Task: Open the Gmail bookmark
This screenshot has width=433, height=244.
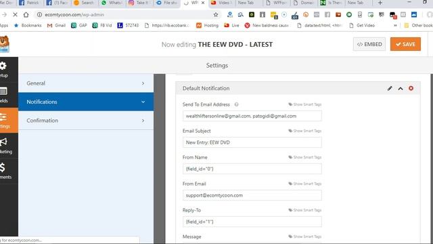Action: 56,26
